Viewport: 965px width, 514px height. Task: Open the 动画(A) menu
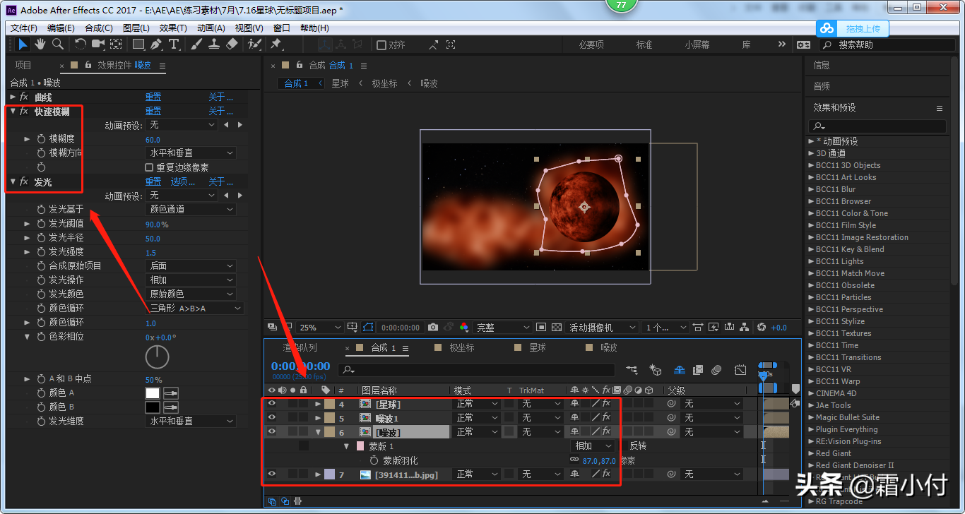pyautogui.click(x=211, y=28)
